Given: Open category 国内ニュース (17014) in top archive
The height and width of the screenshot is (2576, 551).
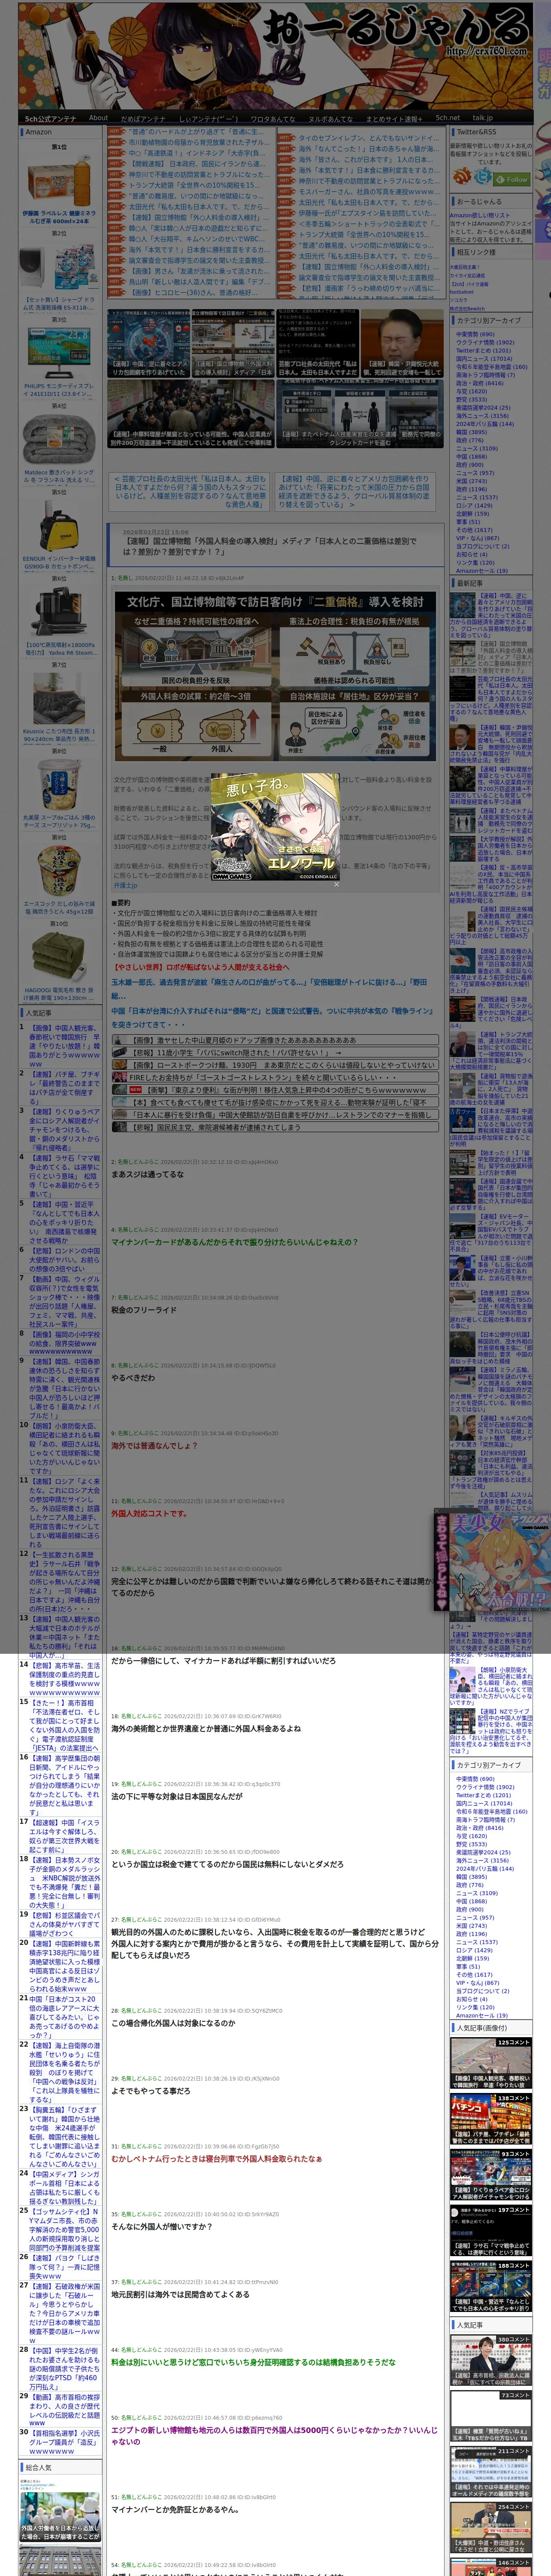Looking at the screenshot, I should click(x=484, y=359).
